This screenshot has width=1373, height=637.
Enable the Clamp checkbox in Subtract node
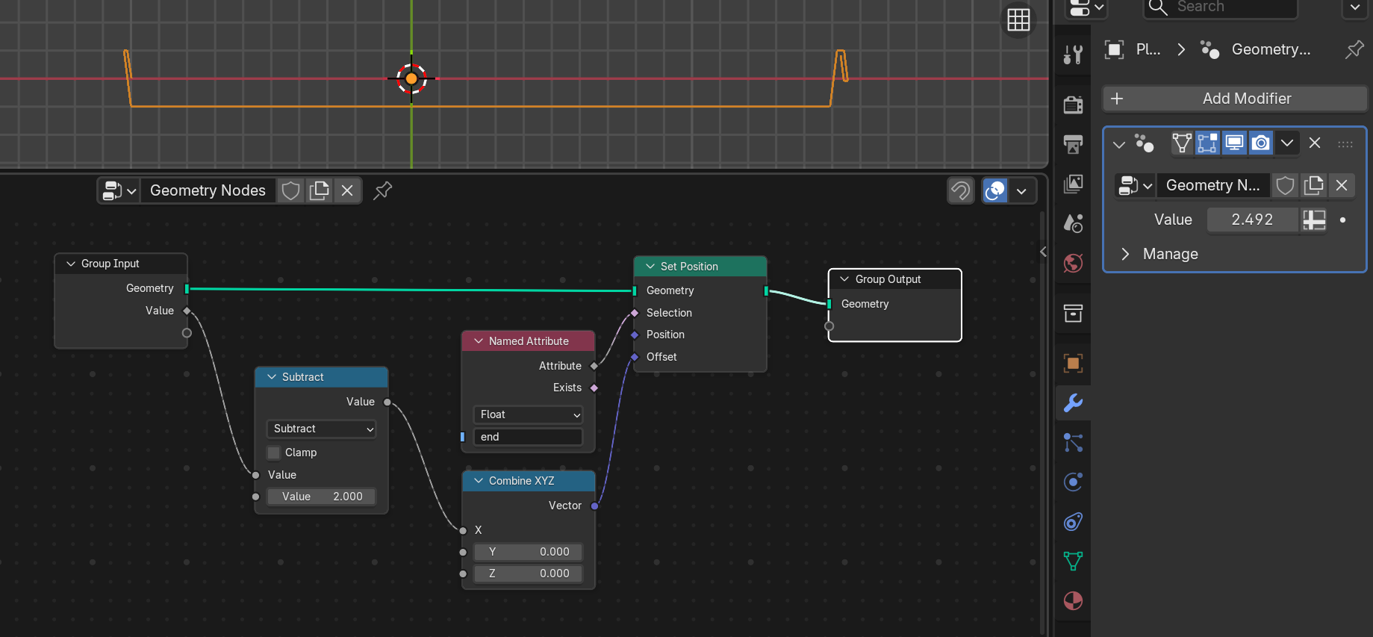point(274,453)
